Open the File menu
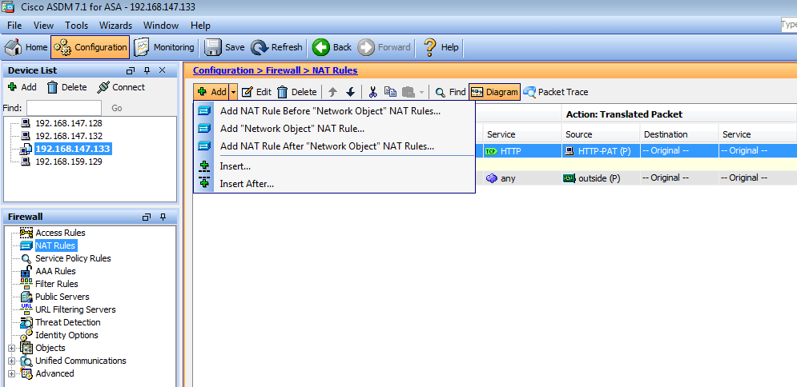Image resolution: width=797 pixels, height=387 pixels. [14, 26]
